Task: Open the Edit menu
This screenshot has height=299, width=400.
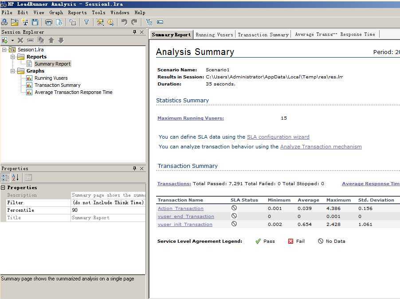Action: pyautogui.click(x=23, y=12)
